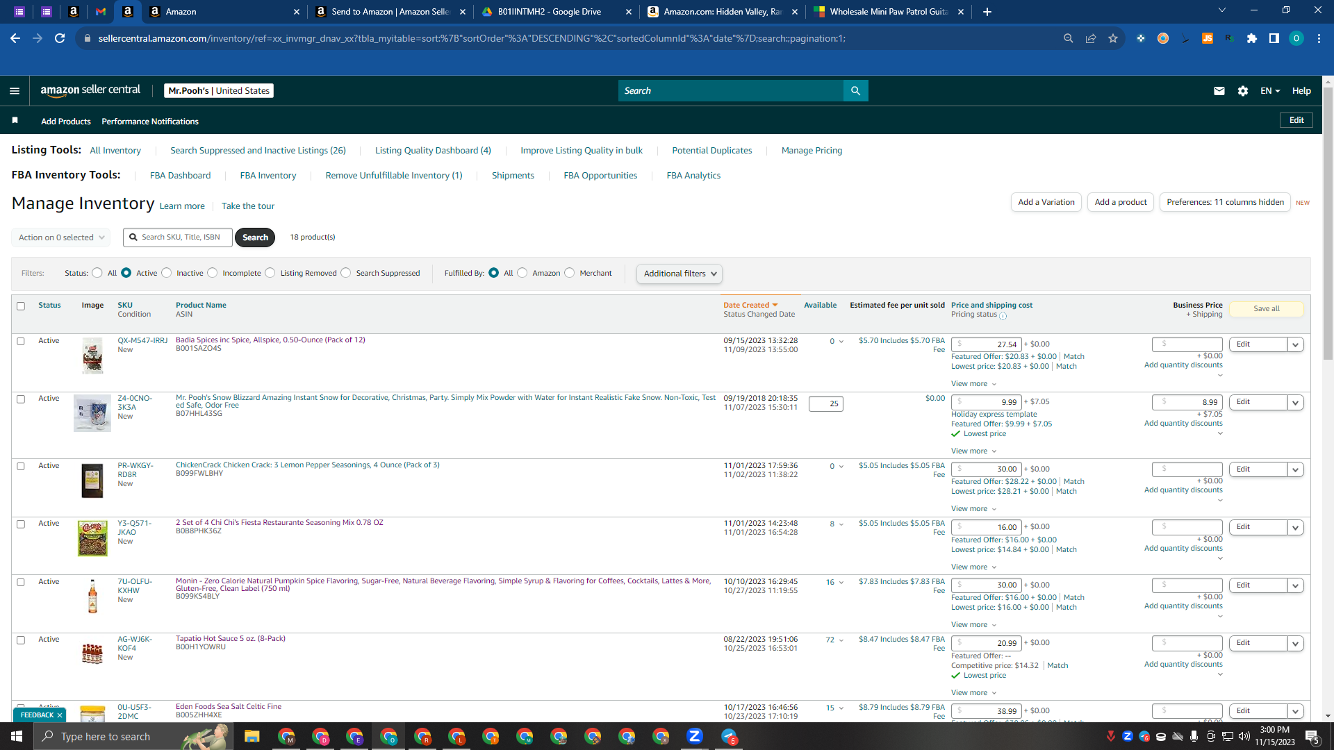Screen dimensions: 1334x750
Task: Tick the select-all checkbox in the table header
Action: pyautogui.click(x=21, y=306)
